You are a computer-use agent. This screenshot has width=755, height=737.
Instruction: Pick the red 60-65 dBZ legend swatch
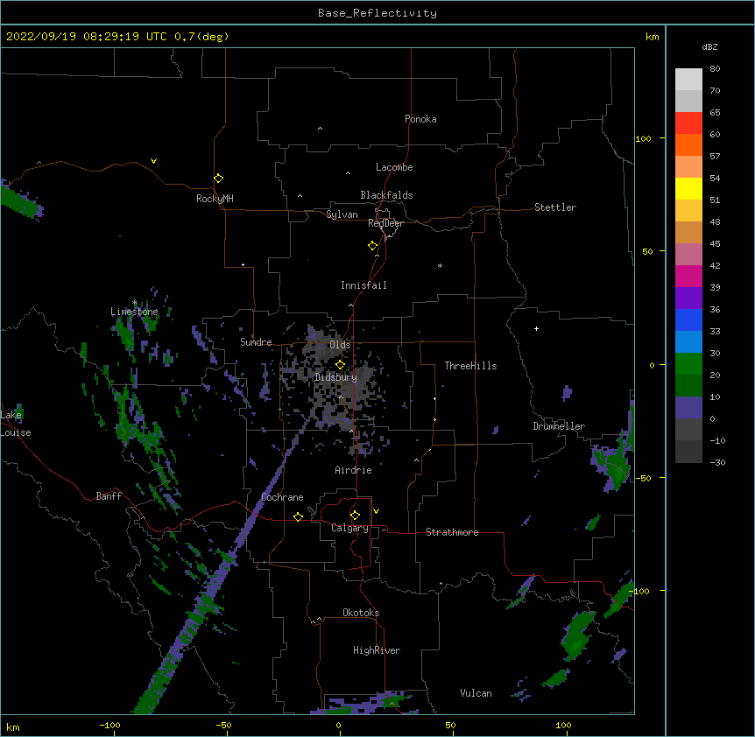[688, 123]
